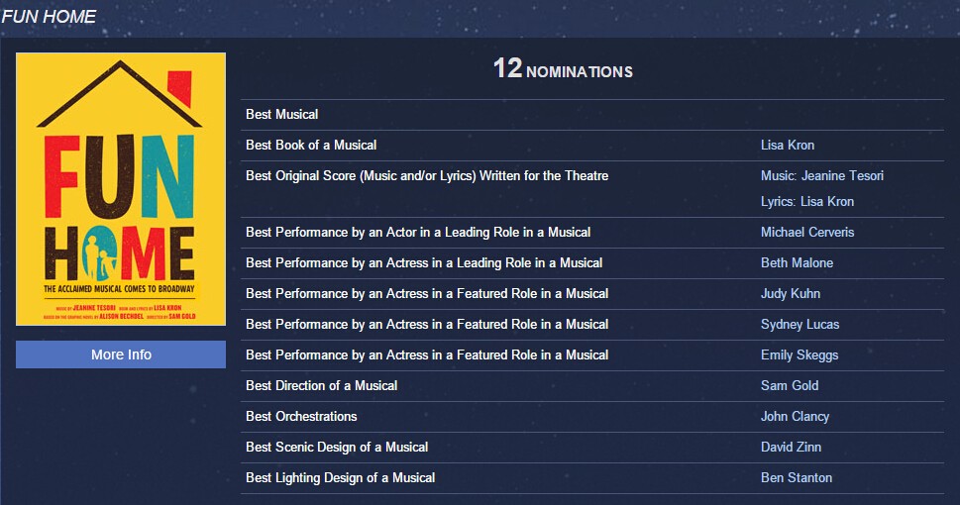Viewport: 960px width, 505px height.
Task: Open Lisa Kron link for Best Book
Action: pos(788,146)
